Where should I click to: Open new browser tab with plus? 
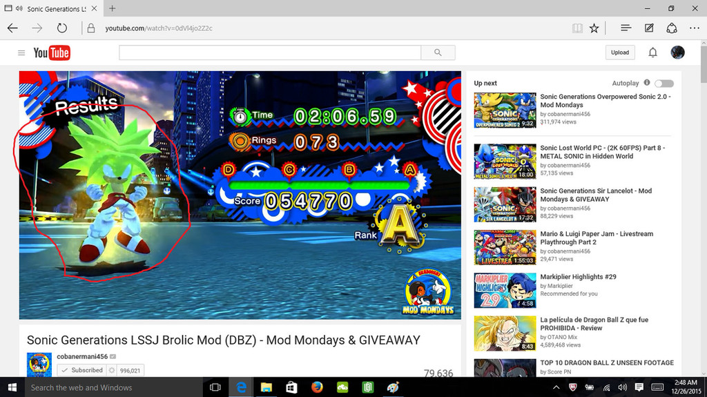pyautogui.click(x=113, y=8)
